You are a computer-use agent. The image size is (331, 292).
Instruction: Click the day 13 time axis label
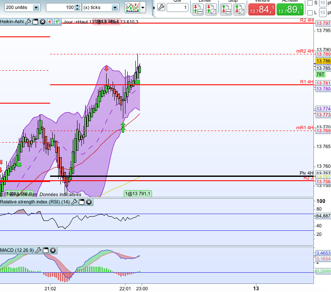point(256,289)
